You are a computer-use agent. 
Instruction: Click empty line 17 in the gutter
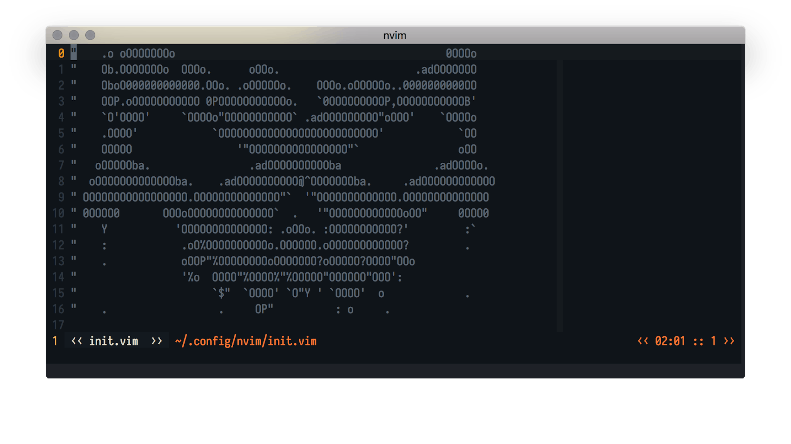point(58,325)
